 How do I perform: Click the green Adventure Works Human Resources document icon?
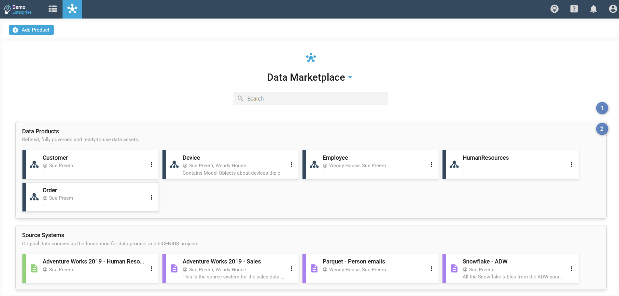[x=34, y=268]
